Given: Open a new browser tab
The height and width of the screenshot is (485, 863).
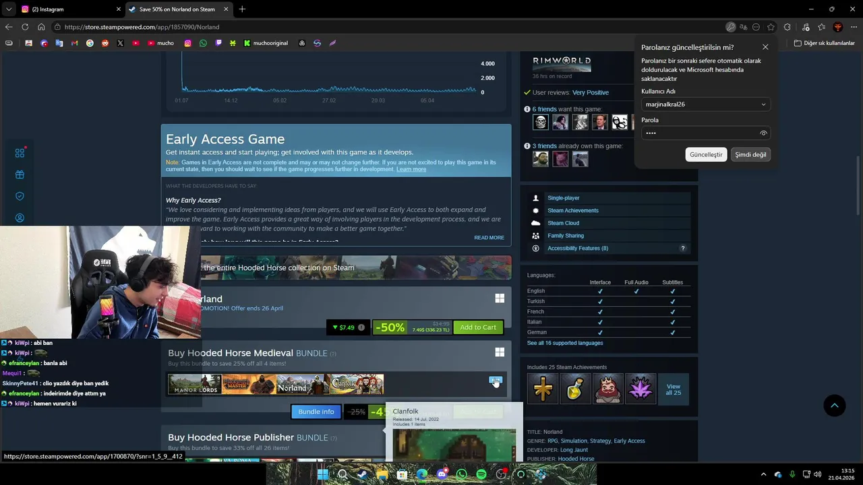Looking at the screenshot, I should pyautogui.click(x=242, y=9).
